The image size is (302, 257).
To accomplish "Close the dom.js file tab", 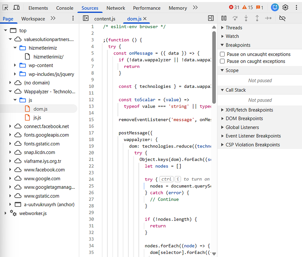I will tap(145, 19).
